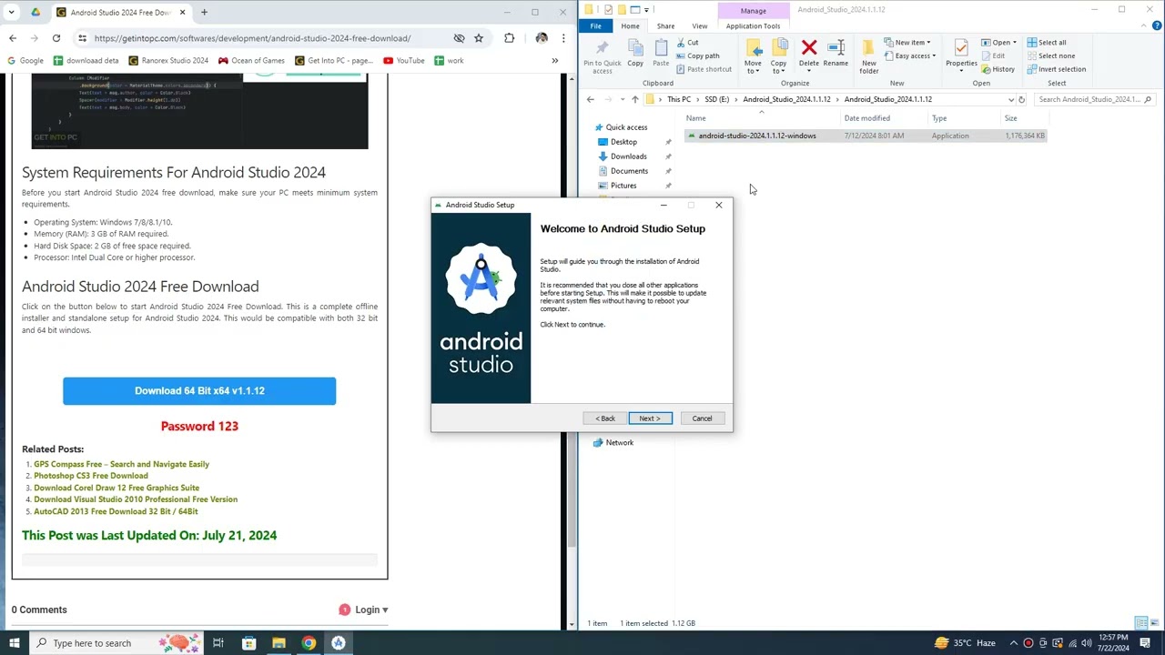Open the AutoCAD 2013 Free Download link

tap(116, 511)
